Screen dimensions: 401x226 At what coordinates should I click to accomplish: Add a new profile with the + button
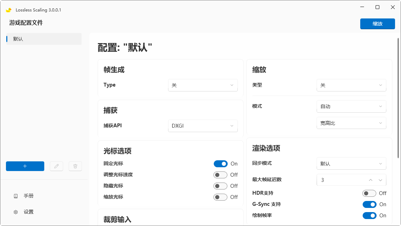(25, 166)
